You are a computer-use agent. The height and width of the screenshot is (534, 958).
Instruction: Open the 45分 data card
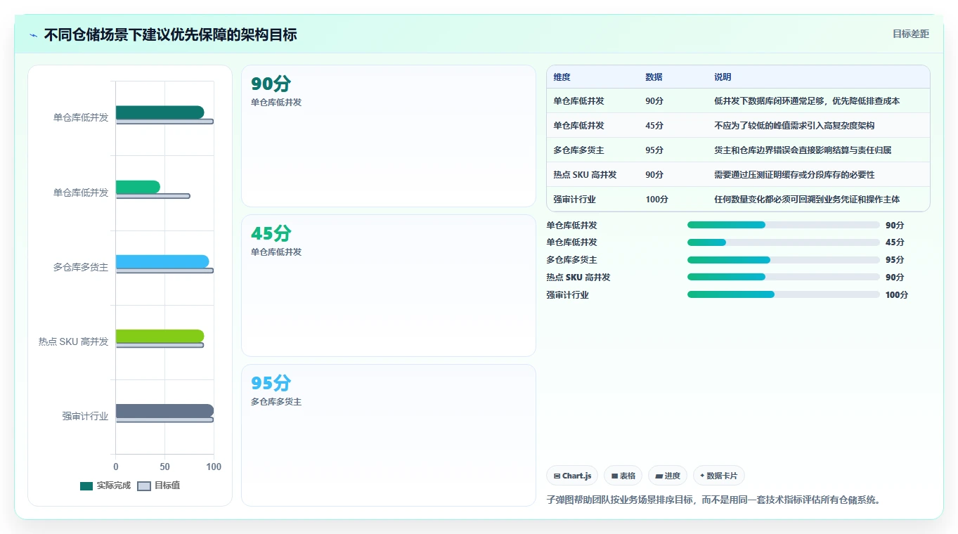[x=389, y=285]
